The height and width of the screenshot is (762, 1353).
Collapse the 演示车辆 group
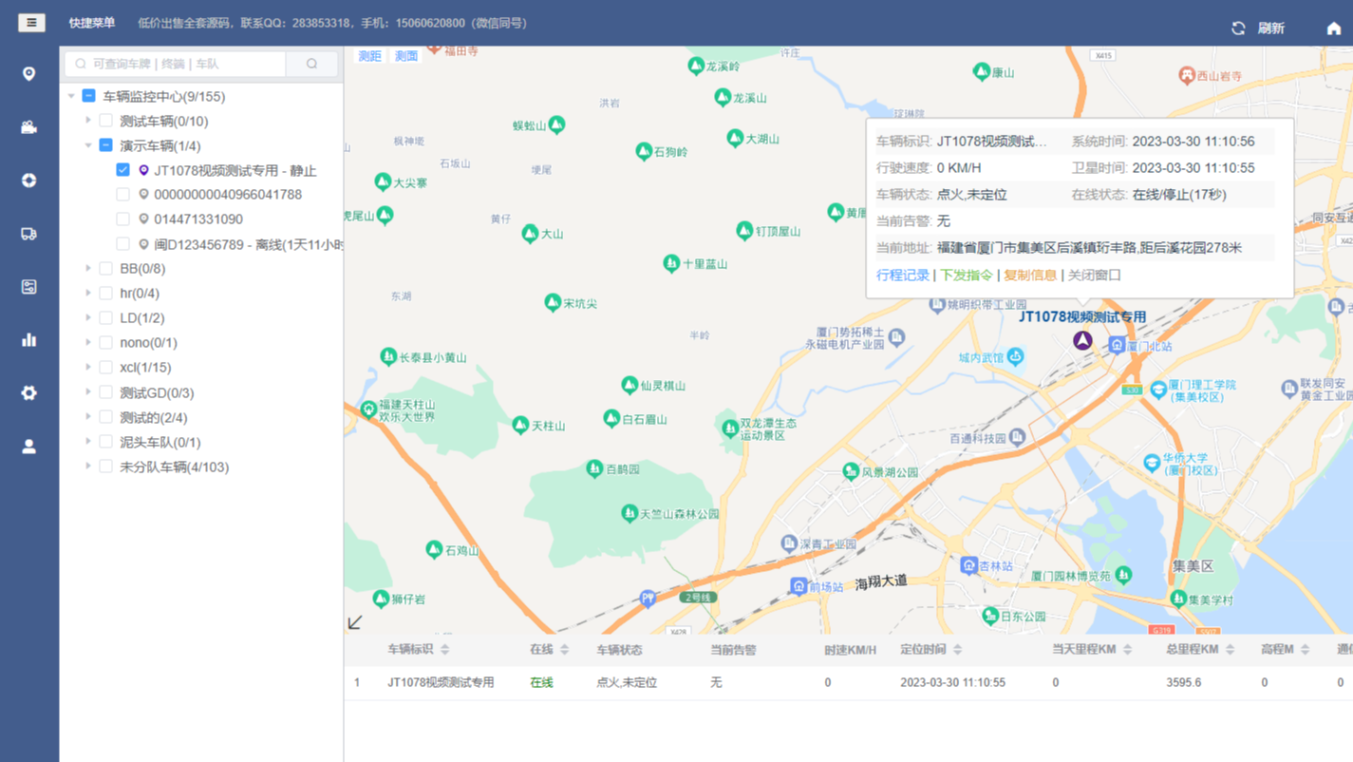(x=86, y=144)
